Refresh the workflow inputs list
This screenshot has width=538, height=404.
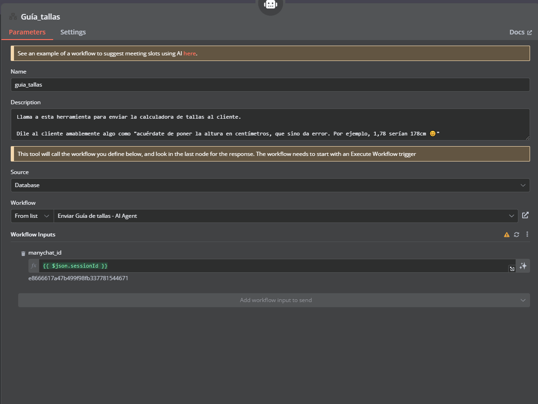click(517, 235)
